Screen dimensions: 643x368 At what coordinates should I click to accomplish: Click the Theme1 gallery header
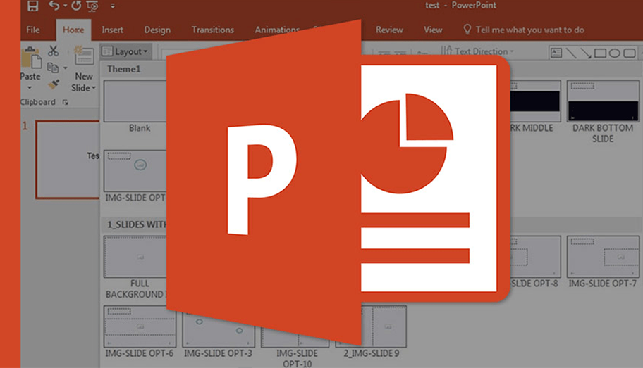tap(124, 69)
